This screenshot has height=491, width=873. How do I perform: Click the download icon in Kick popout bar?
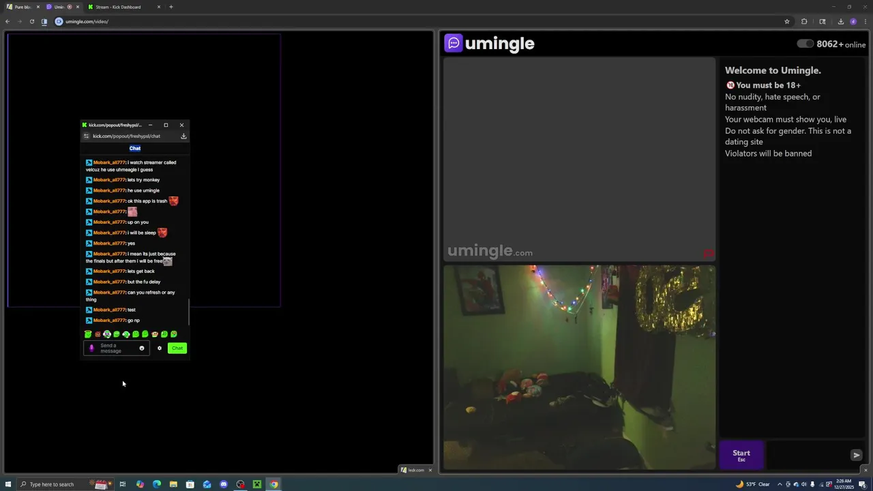coord(183,136)
